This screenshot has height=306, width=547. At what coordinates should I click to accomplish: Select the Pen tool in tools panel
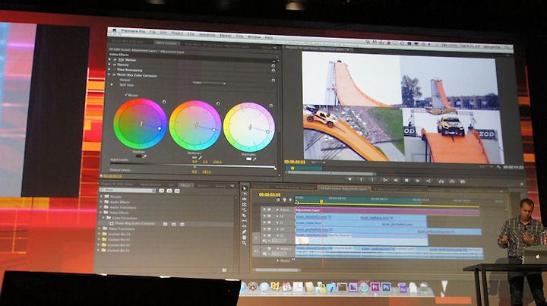point(244,232)
